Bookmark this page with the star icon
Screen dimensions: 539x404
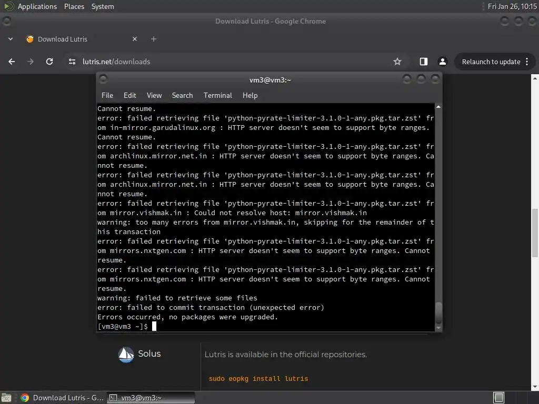(x=397, y=62)
